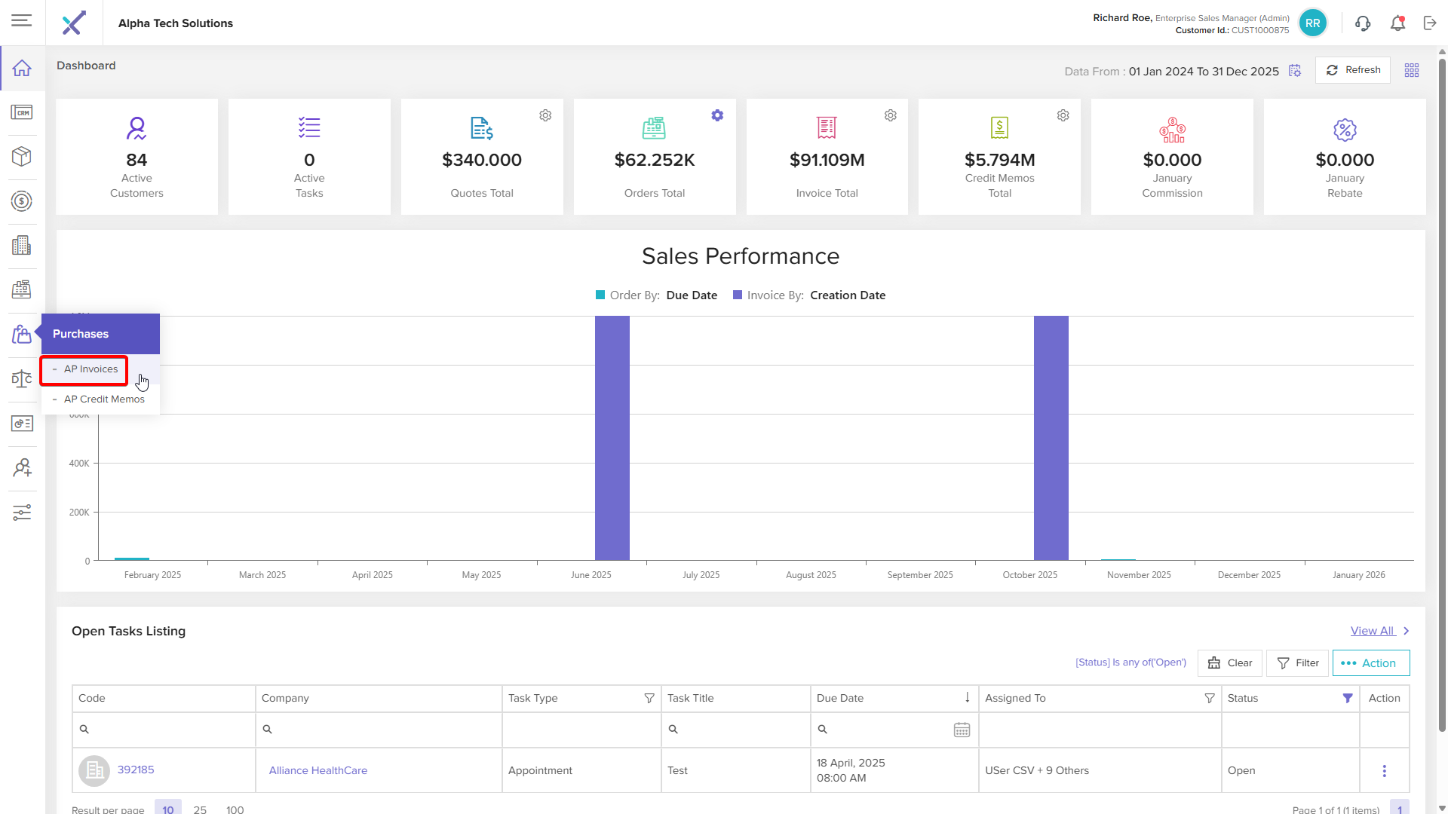Click the dashboard grid layout icon
Screen dimensions: 1448x814
click(x=1412, y=70)
